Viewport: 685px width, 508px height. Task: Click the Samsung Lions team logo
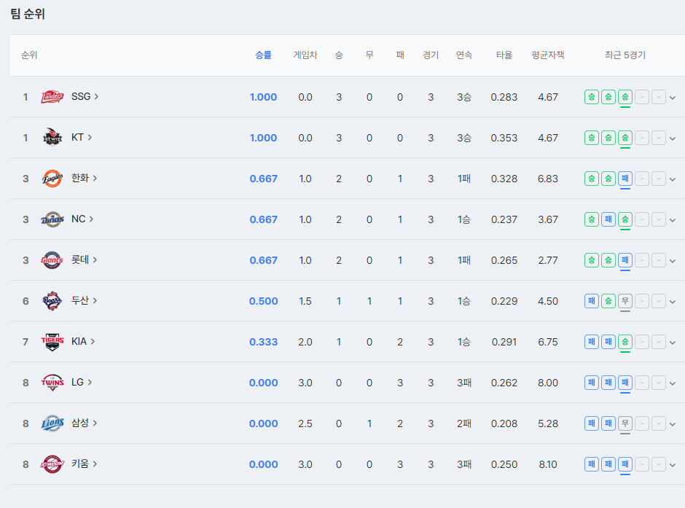click(52, 423)
